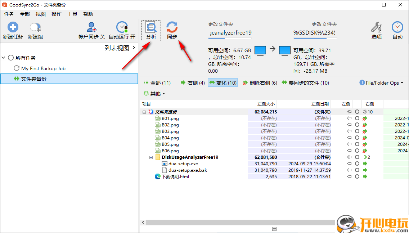
Task: Click the blue free-space disk indicator
Action: 260,51
